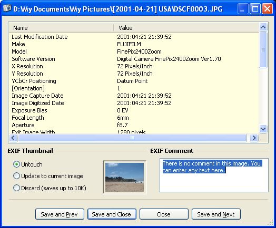Click the Close button at bottom

(164, 214)
